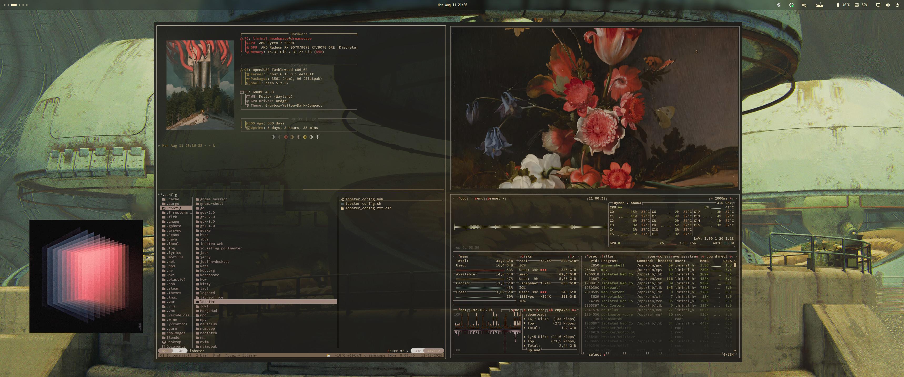Image resolution: width=904 pixels, height=377 pixels.
Task: Increase btop update interval with plus
Action: pos(731,198)
